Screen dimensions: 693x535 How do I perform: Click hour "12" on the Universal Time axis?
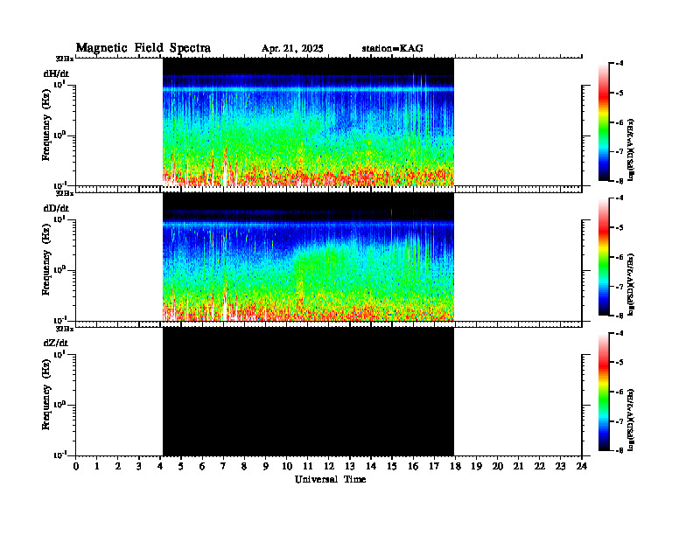329,467
